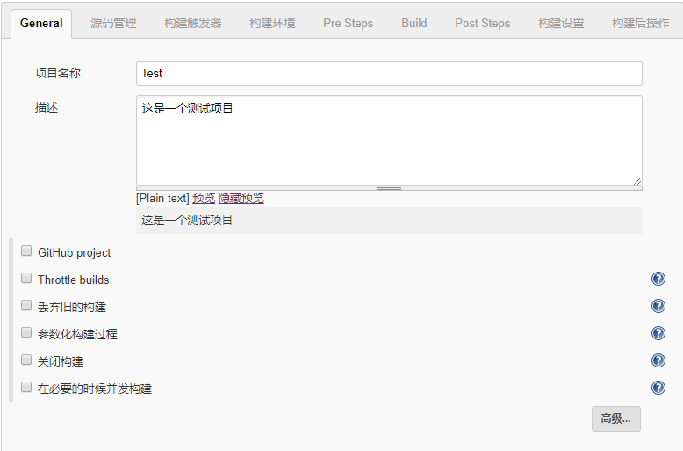The image size is (683, 451).
Task: Select the Post Steps tab
Action: click(x=482, y=23)
